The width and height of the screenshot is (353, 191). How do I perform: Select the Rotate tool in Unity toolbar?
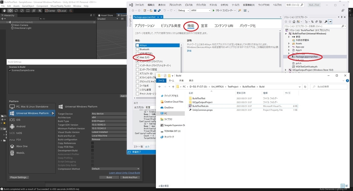click(16, 11)
